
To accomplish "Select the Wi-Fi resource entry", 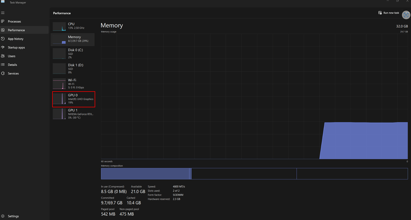I will pyautogui.click(x=73, y=84).
